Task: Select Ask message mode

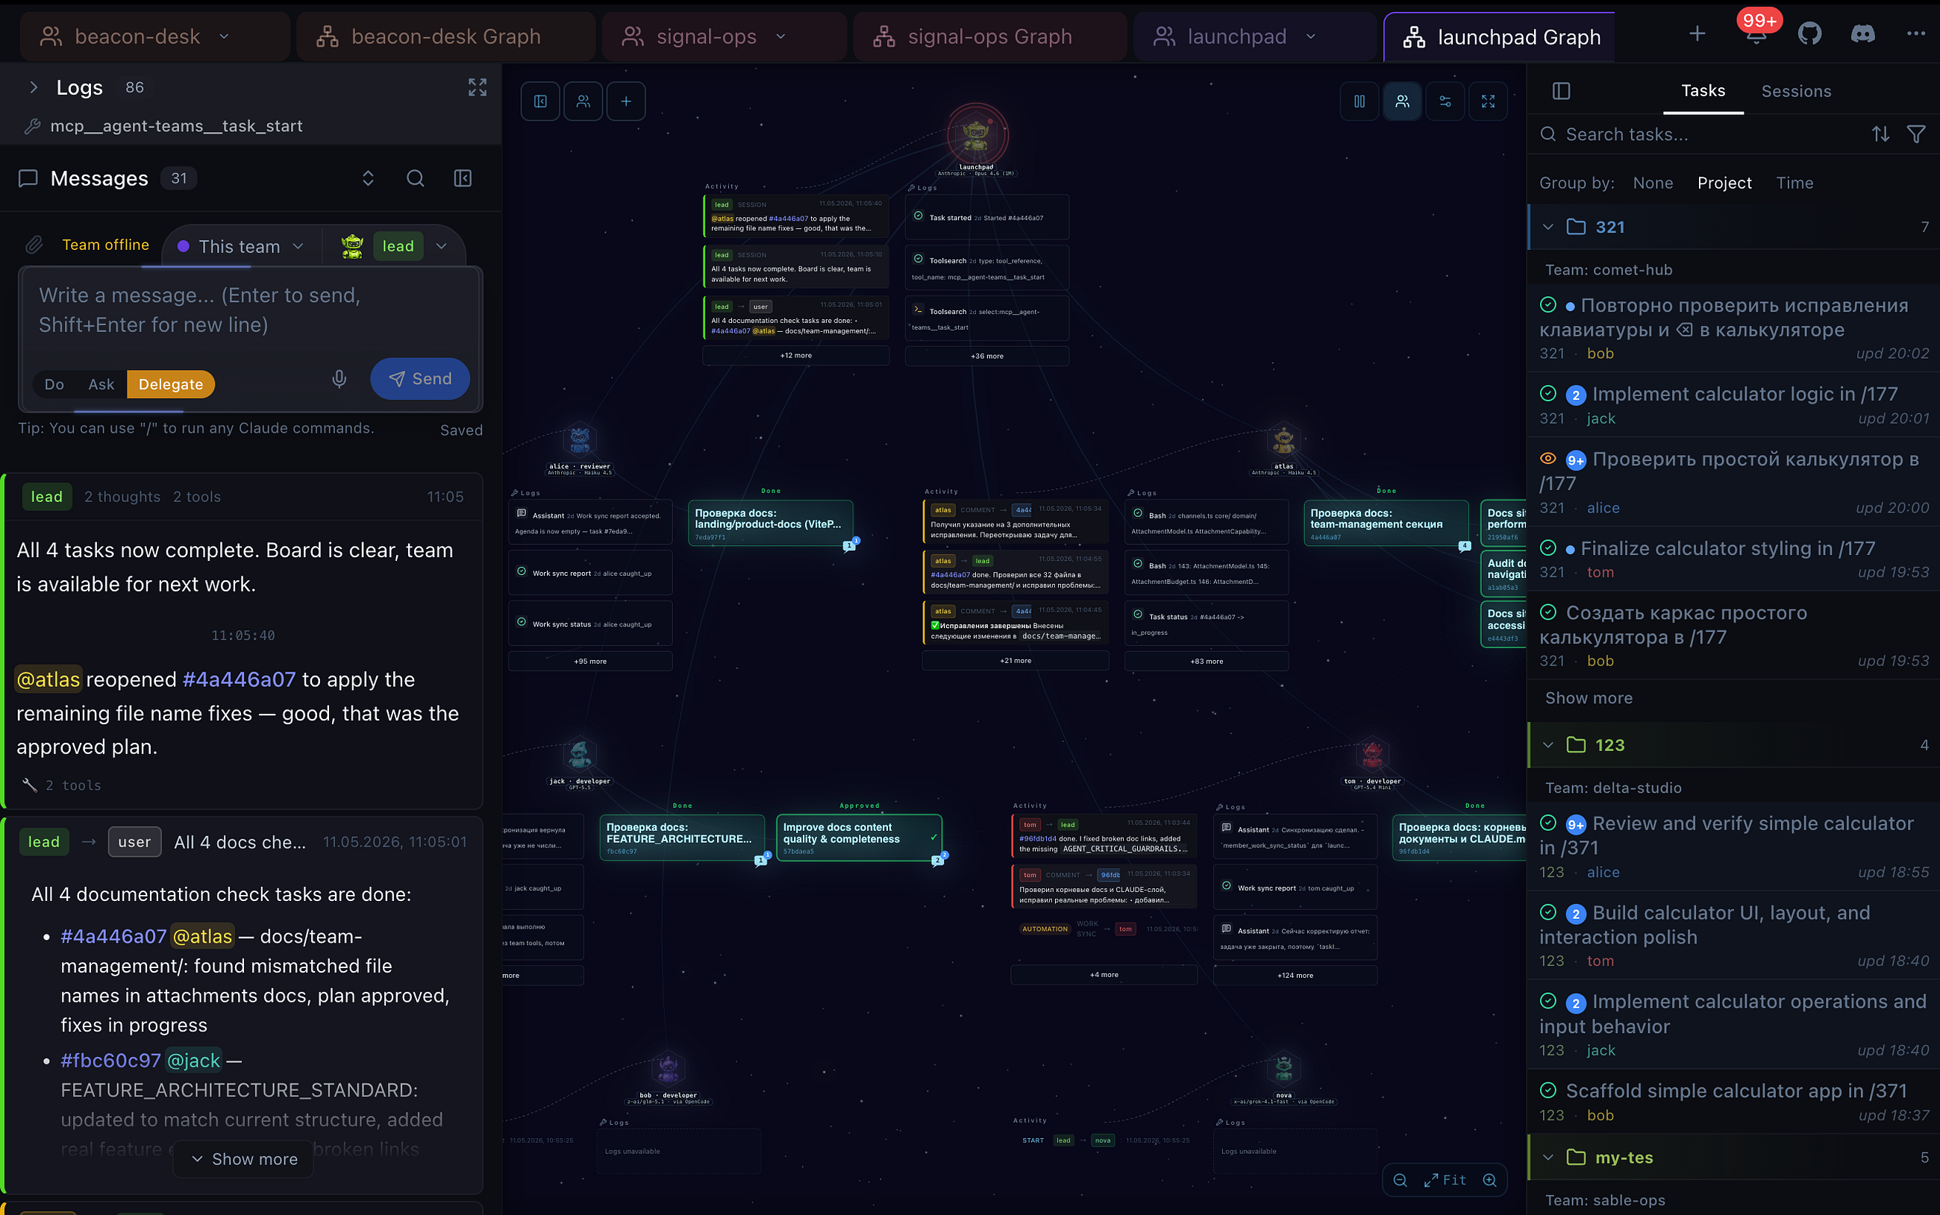Action: [x=101, y=384]
